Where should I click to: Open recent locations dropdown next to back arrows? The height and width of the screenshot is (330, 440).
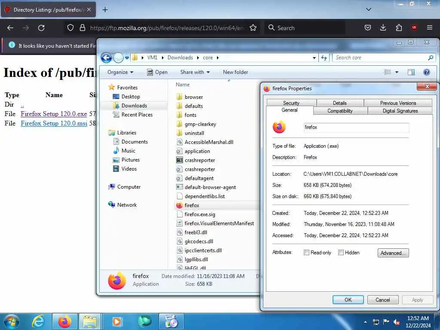127,58
